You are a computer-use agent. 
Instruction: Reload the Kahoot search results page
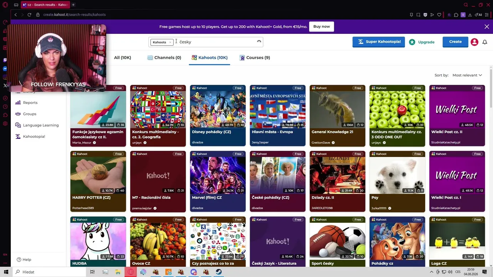(29, 15)
